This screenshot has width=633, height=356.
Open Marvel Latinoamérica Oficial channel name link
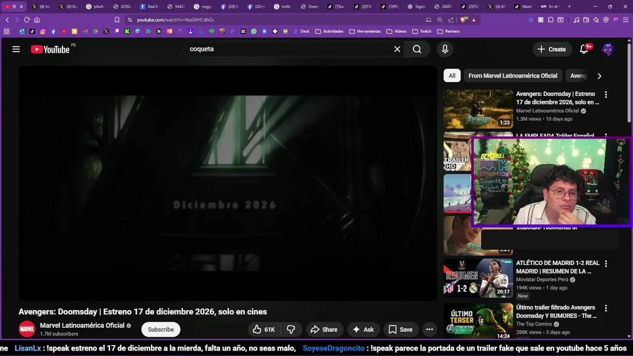(82, 325)
